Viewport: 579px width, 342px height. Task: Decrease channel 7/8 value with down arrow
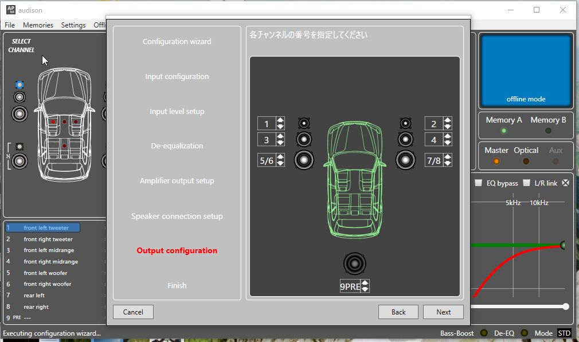click(448, 163)
